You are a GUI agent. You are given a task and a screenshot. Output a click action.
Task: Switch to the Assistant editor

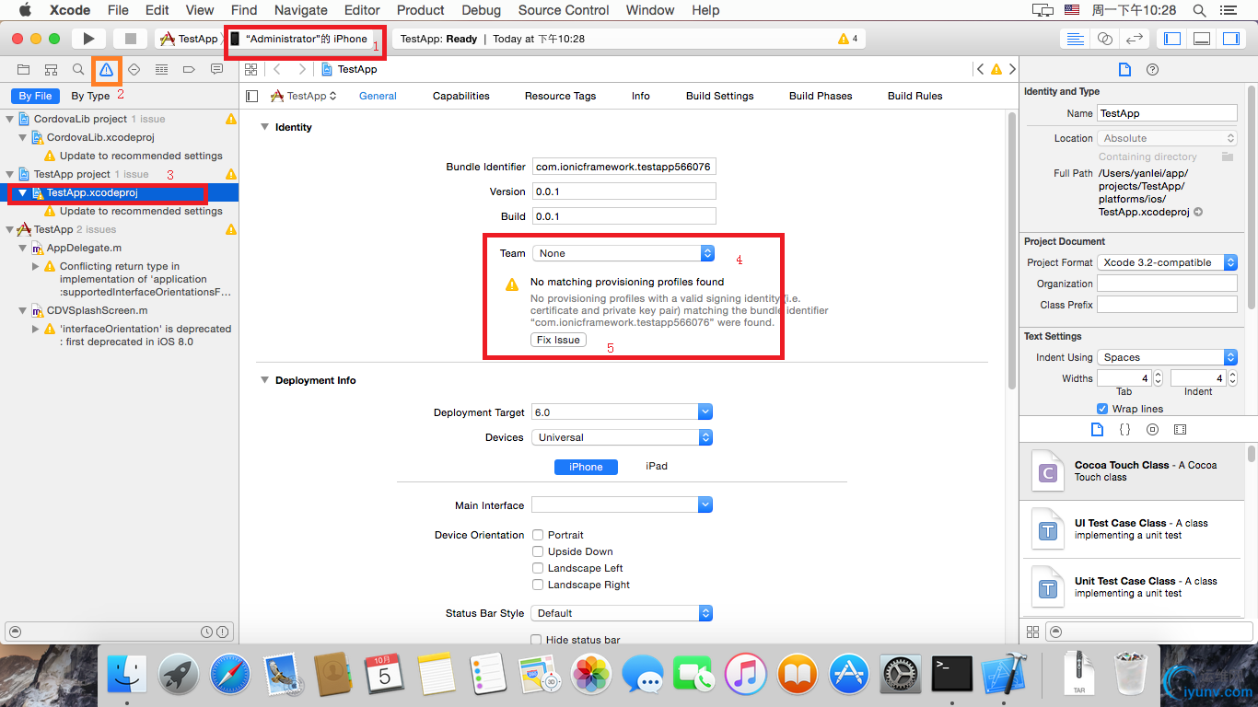coord(1105,39)
